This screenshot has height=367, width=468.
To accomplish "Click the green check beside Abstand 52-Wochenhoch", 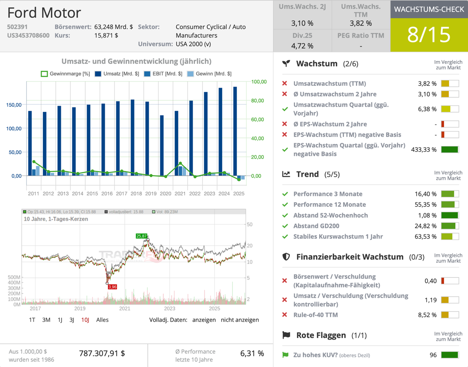I will click(x=285, y=215).
